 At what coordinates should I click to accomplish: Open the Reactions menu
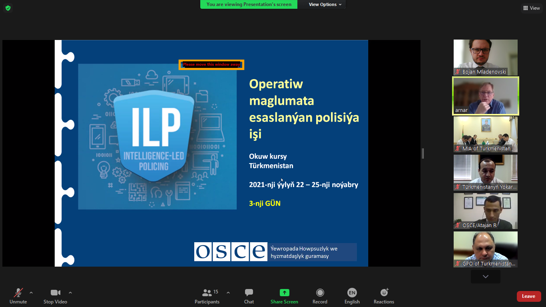click(384, 296)
